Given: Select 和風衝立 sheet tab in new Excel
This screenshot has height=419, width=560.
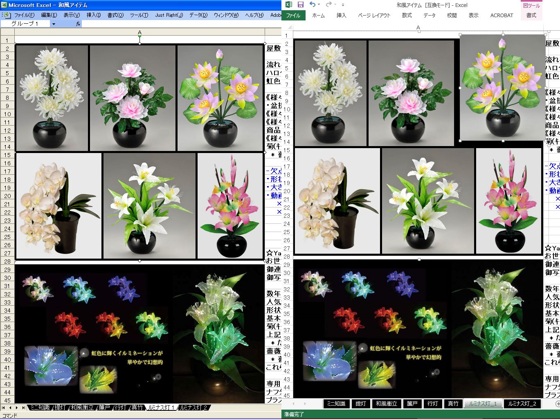Looking at the screenshot, I should pos(386,403).
